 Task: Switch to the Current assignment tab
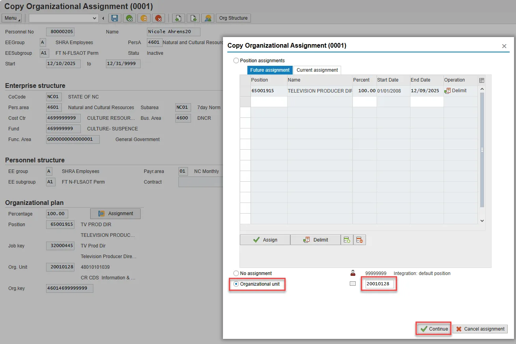[317, 70]
